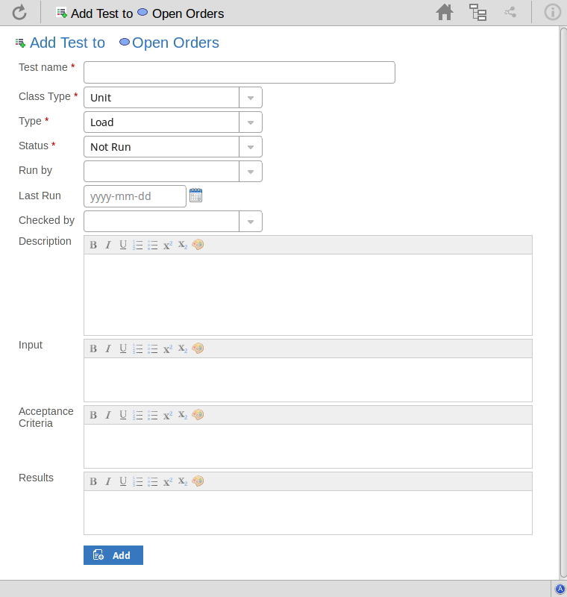Open the Last Run calendar picker
The width and height of the screenshot is (567, 597).
196,196
